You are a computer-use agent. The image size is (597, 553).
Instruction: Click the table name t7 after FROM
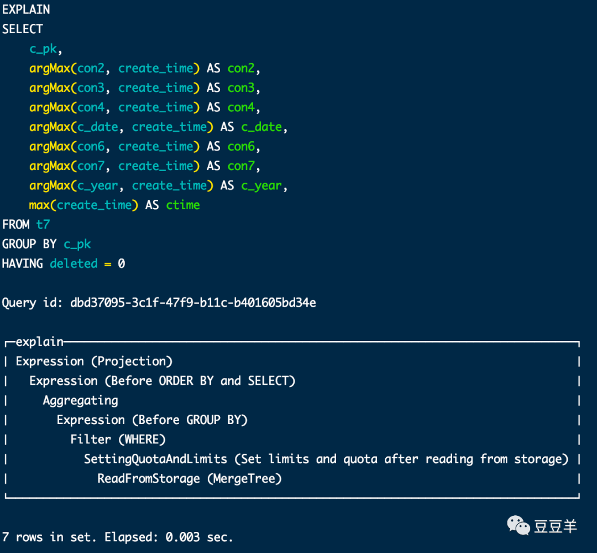coord(43,224)
